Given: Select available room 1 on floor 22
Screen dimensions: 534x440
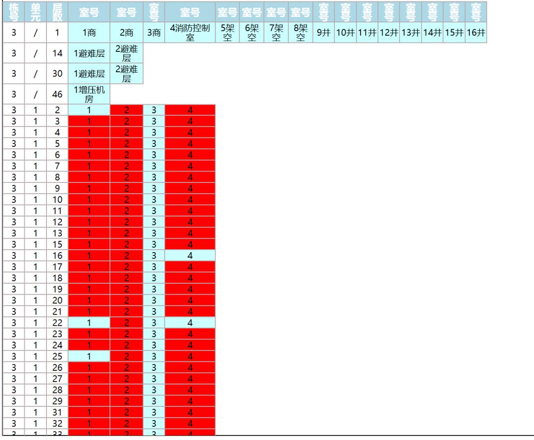Looking at the screenshot, I should tap(89, 322).
